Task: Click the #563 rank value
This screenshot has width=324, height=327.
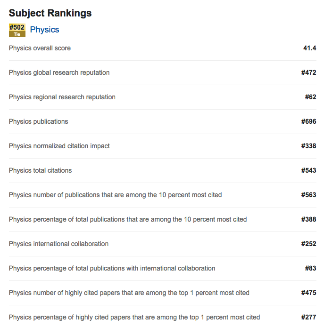Action: (x=308, y=195)
